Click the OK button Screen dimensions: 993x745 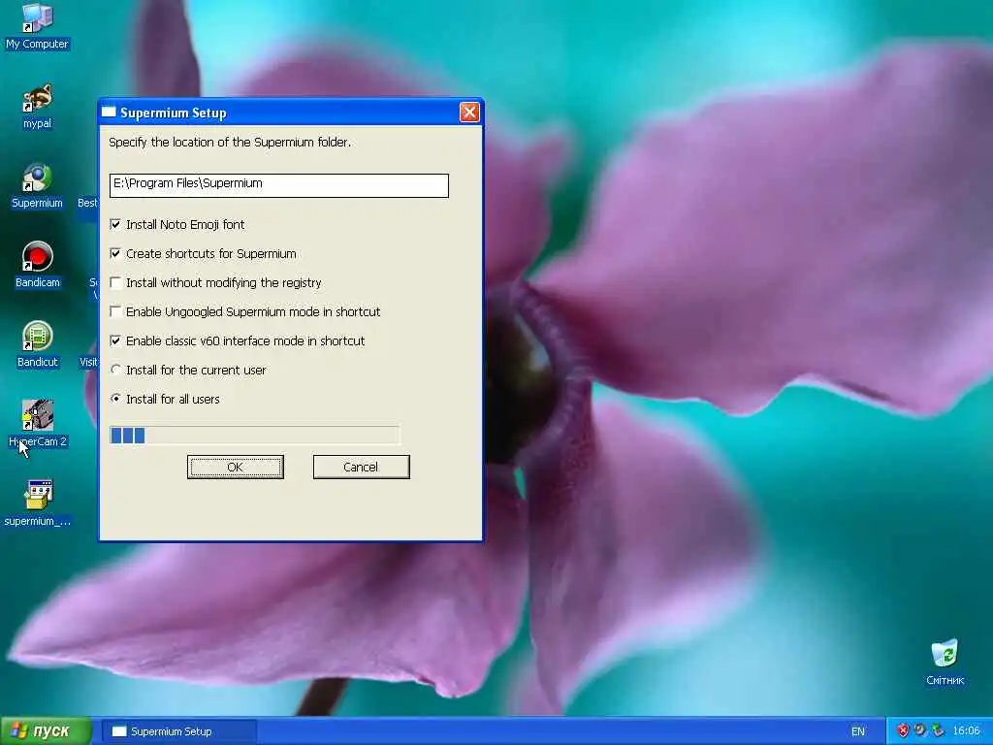click(235, 467)
